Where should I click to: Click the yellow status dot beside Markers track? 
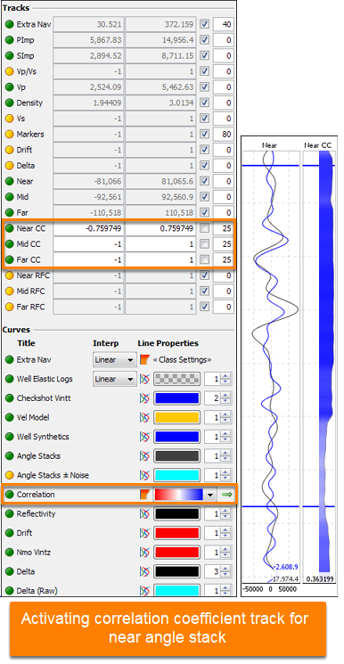[x=9, y=135]
